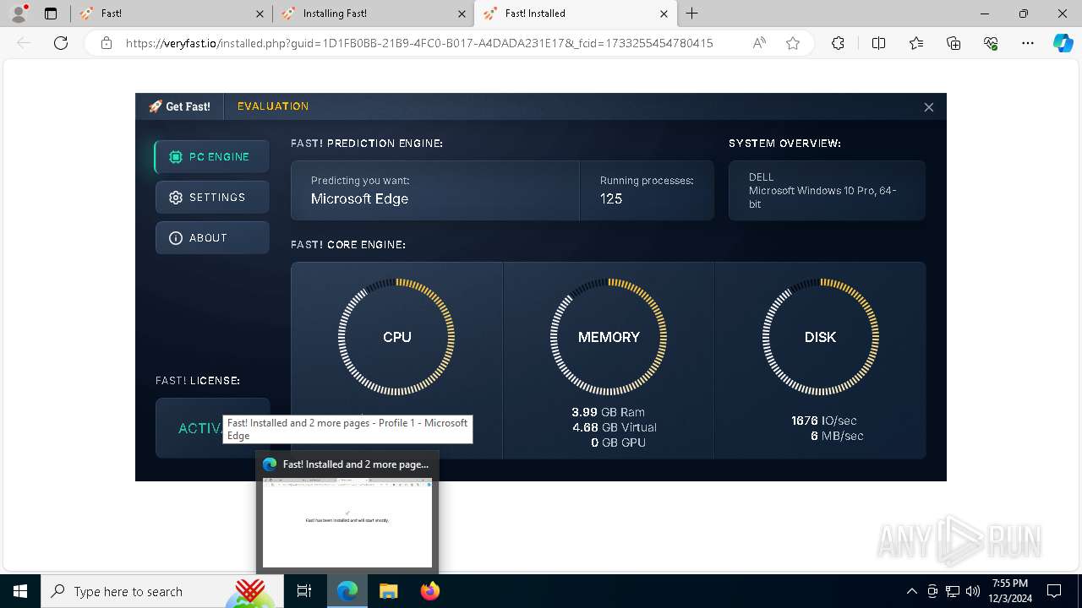This screenshot has width=1082, height=608.
Task: Click the browser profile avatar
Action: (x=19, y=14)
